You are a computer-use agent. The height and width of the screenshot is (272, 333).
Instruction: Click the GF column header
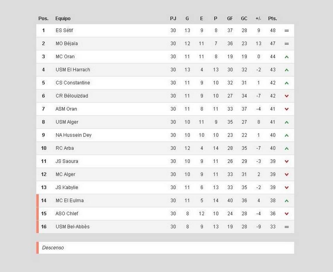[230, 18]
